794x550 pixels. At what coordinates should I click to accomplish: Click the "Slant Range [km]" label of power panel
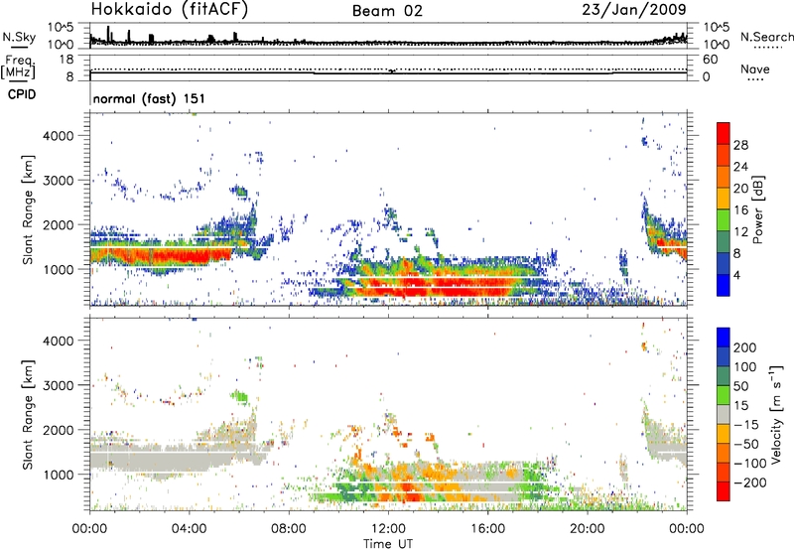pyautogui.click(x=28, y=209)
